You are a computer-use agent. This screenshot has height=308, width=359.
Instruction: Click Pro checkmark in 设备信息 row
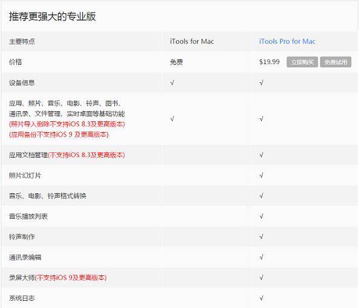pyautogui.click(x=261, y=83)
